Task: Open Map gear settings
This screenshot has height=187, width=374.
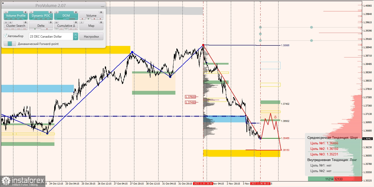Action: point(101,22)
